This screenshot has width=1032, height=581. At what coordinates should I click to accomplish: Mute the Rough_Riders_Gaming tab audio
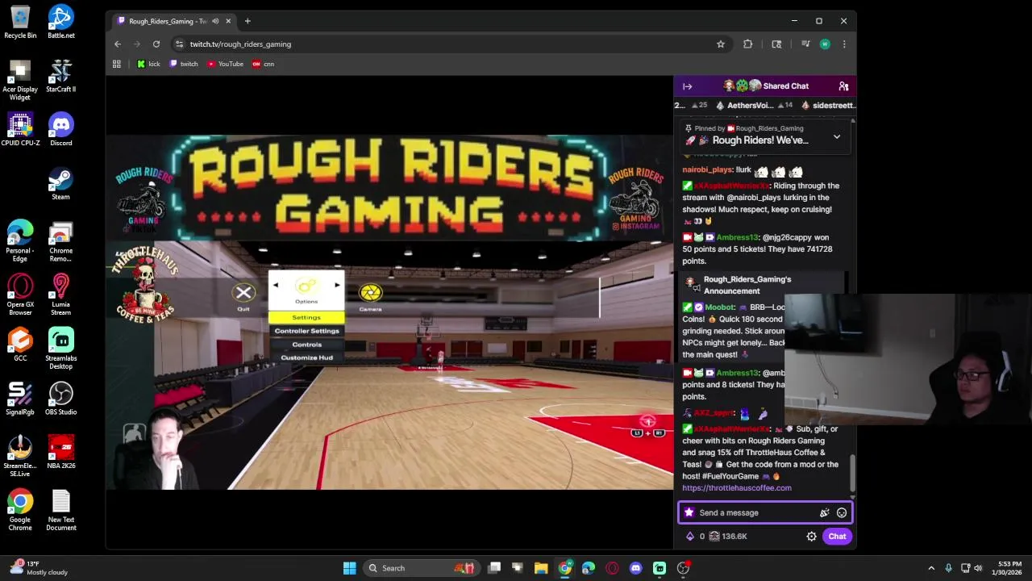click(215, 21)
